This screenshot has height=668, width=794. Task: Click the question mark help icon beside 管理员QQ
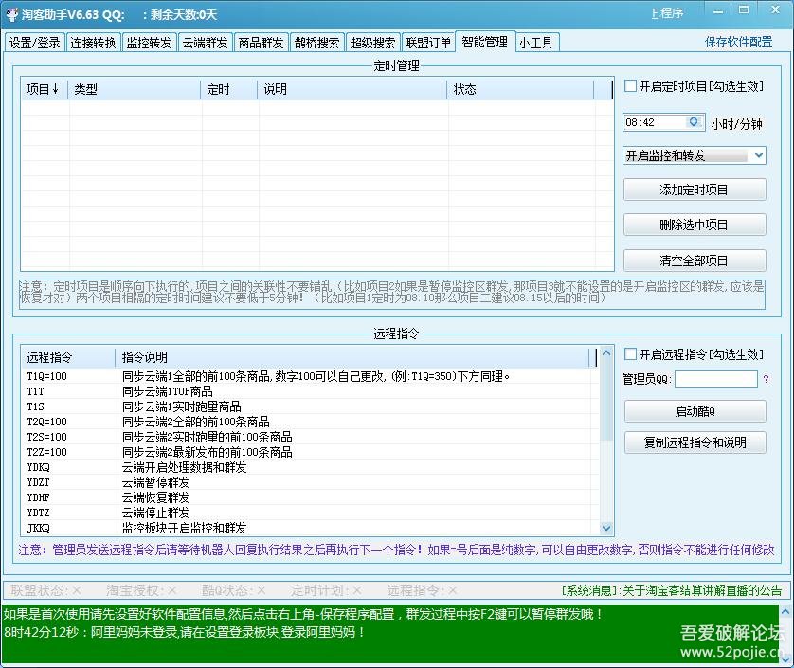click(766, 379)
